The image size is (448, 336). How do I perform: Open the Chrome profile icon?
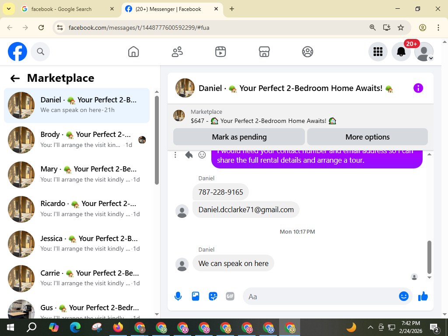pyautogui.click(x=423, y=28)
